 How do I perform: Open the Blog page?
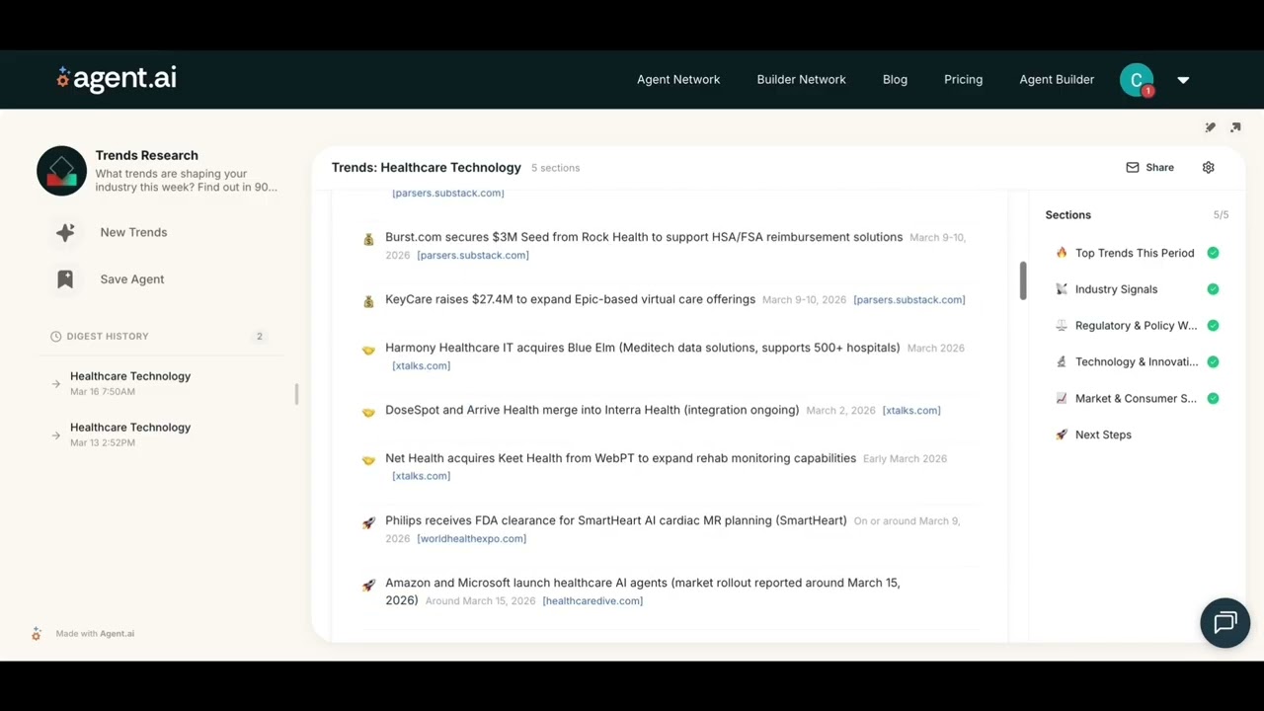coord(895,79)
